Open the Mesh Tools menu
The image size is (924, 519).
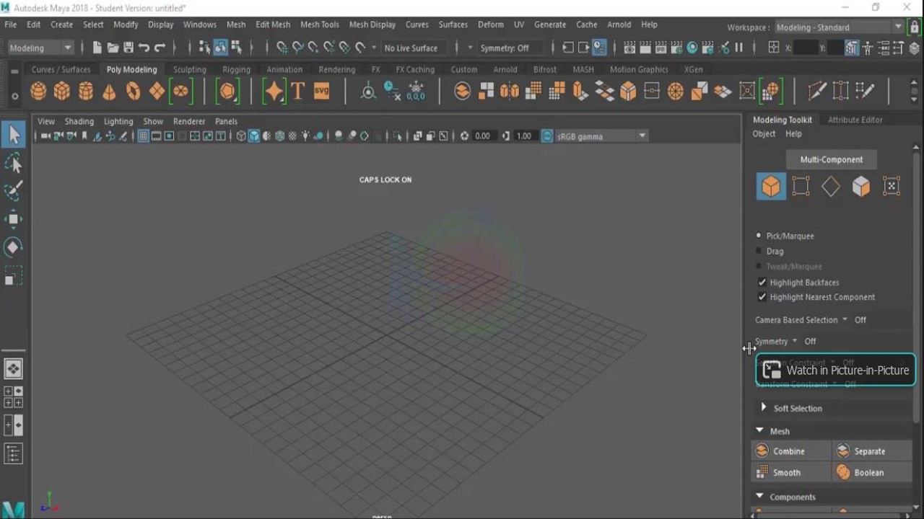[320, 24]
